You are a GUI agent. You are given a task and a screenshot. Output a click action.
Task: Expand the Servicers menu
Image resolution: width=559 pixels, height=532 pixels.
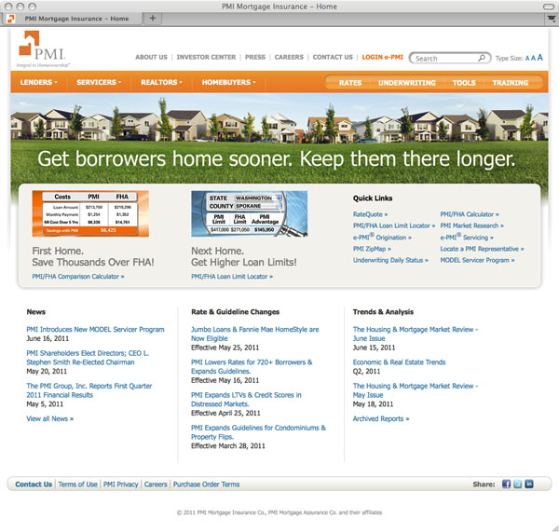pos(99,82)
